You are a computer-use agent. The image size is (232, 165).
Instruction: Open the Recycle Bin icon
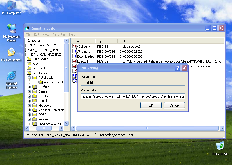220,148
